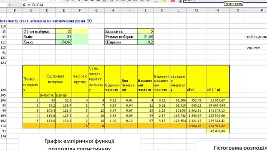The image size is (267, 150).
Task: Select midpoint value 128,954
Action: point(178,121)
